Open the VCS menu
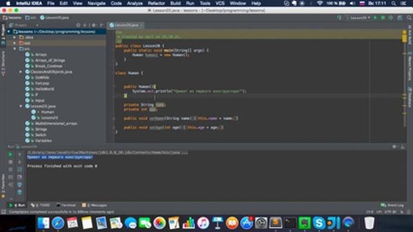This screenshot has width=413, height=232. pyautogui.click(x=220, y=3)
